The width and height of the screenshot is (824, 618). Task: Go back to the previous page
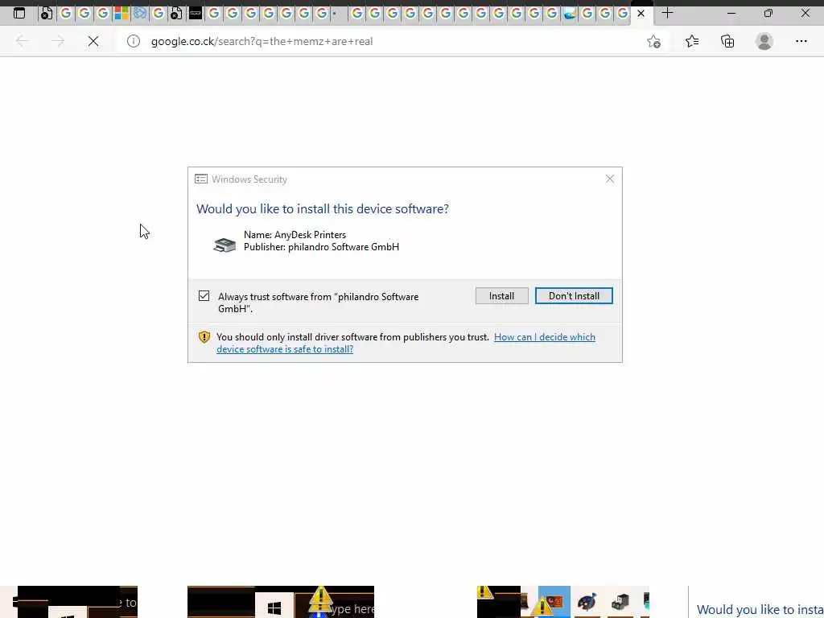click(22, 41)
